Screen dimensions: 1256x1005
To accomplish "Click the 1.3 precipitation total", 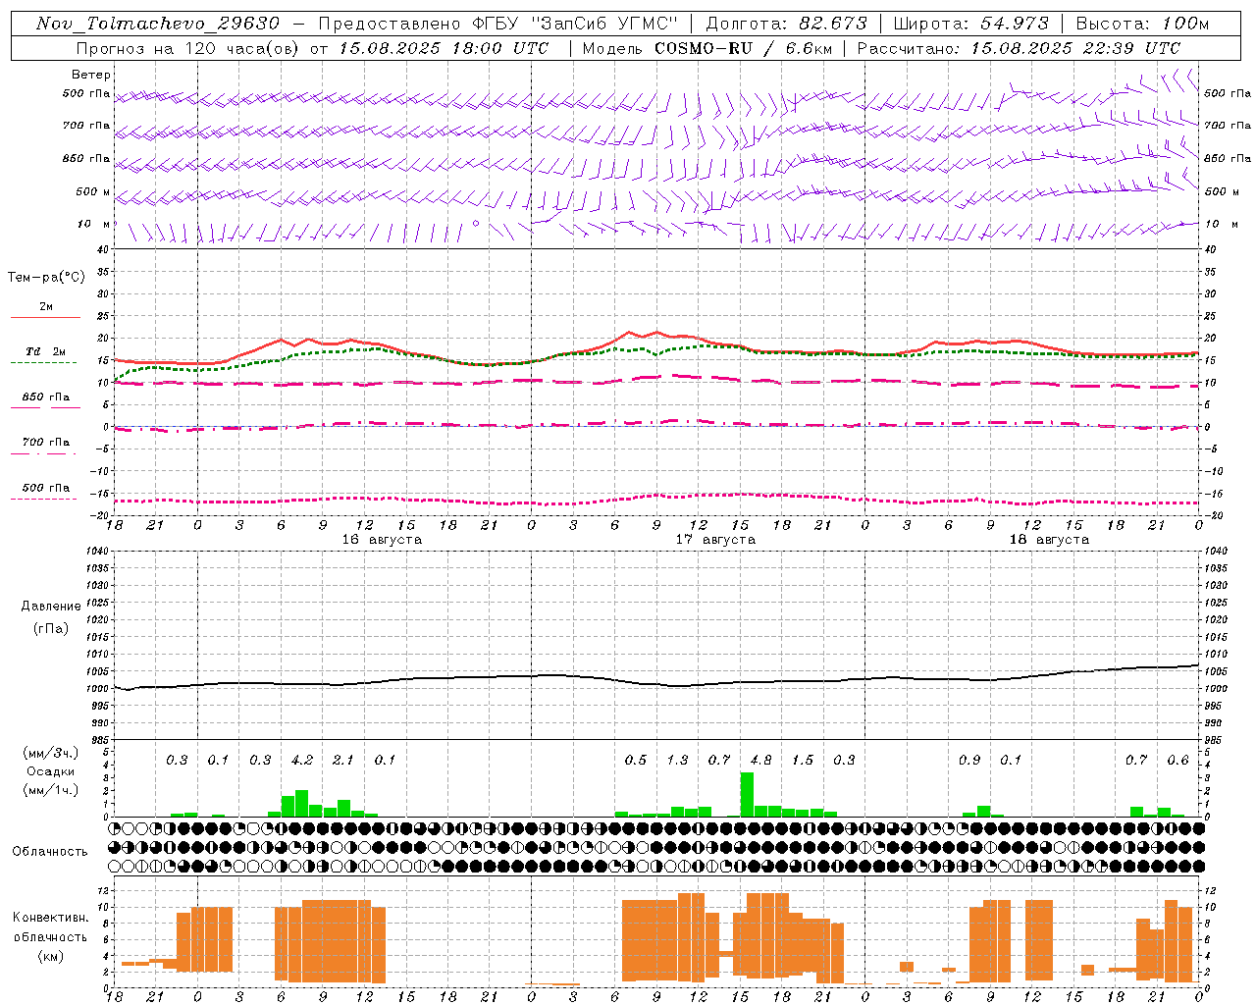I will pos(677,760).
